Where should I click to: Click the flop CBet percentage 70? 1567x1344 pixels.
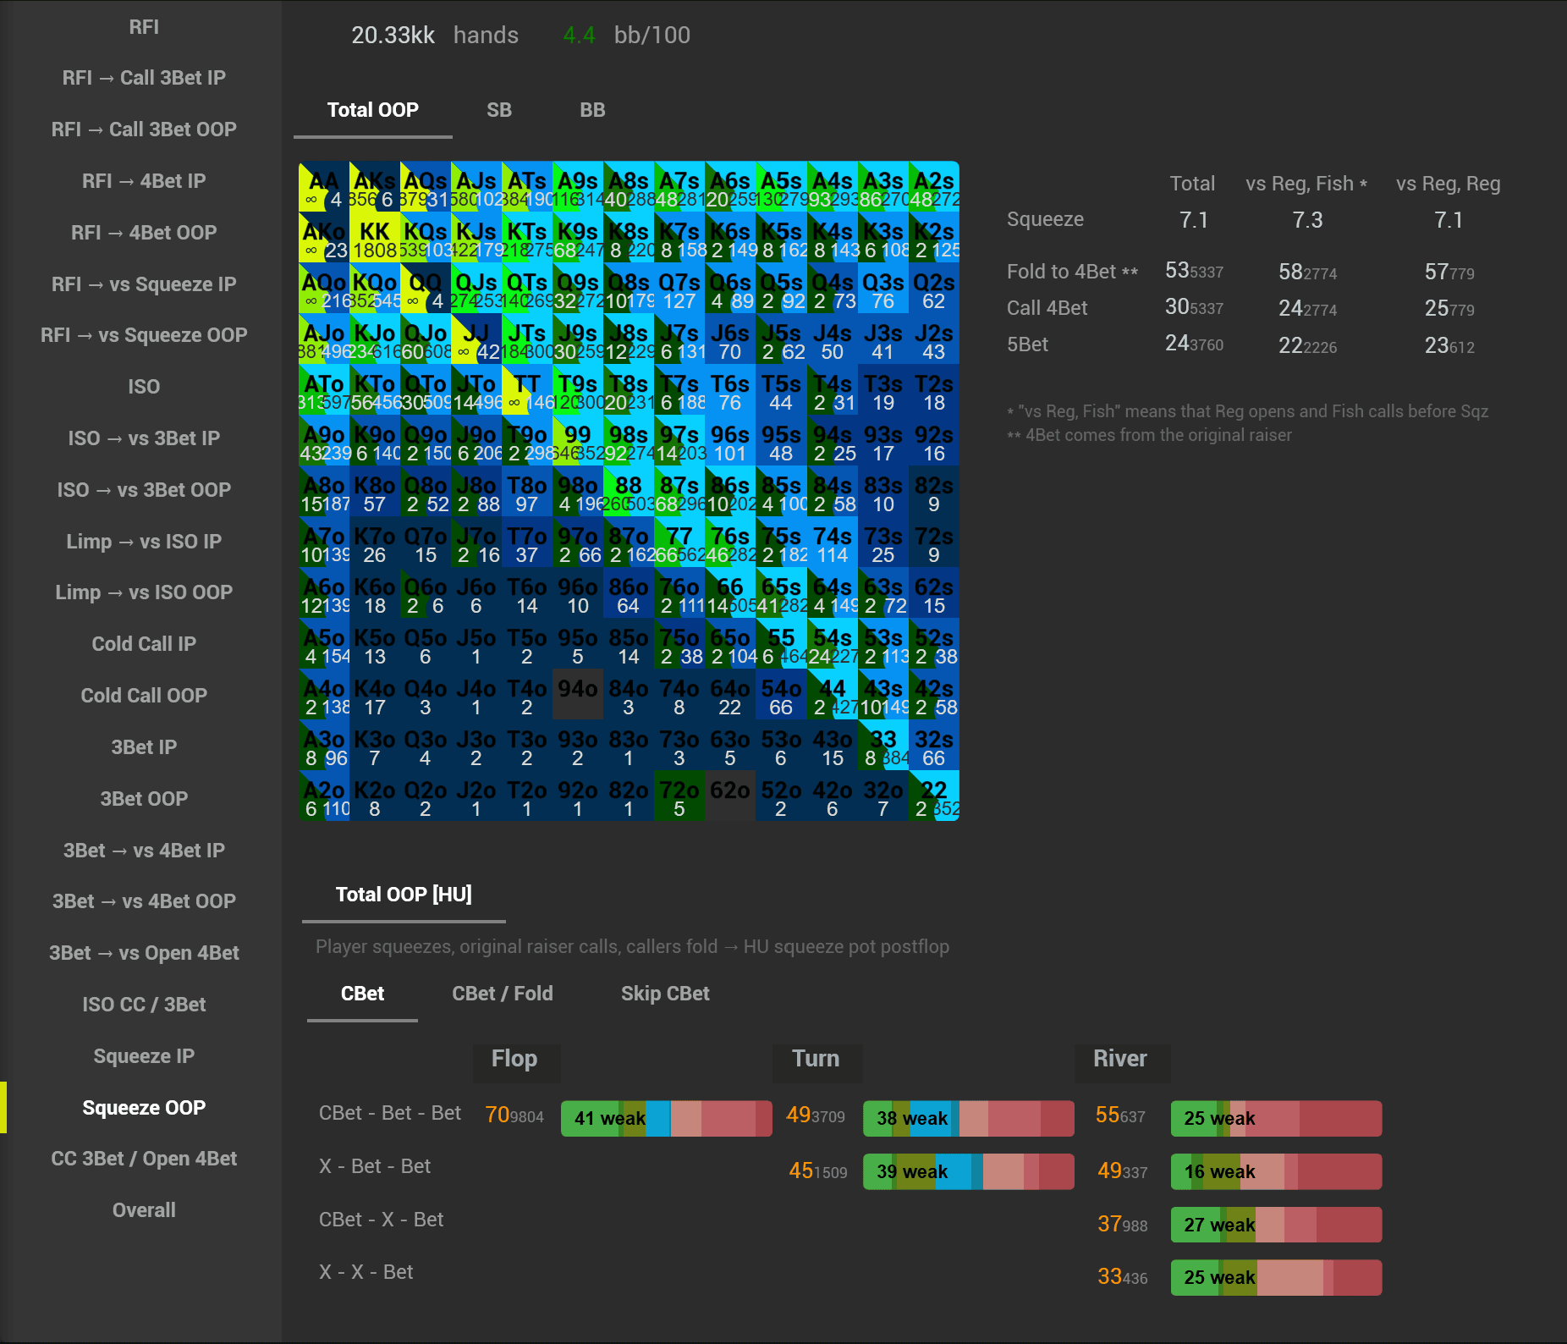[497, 1115]
